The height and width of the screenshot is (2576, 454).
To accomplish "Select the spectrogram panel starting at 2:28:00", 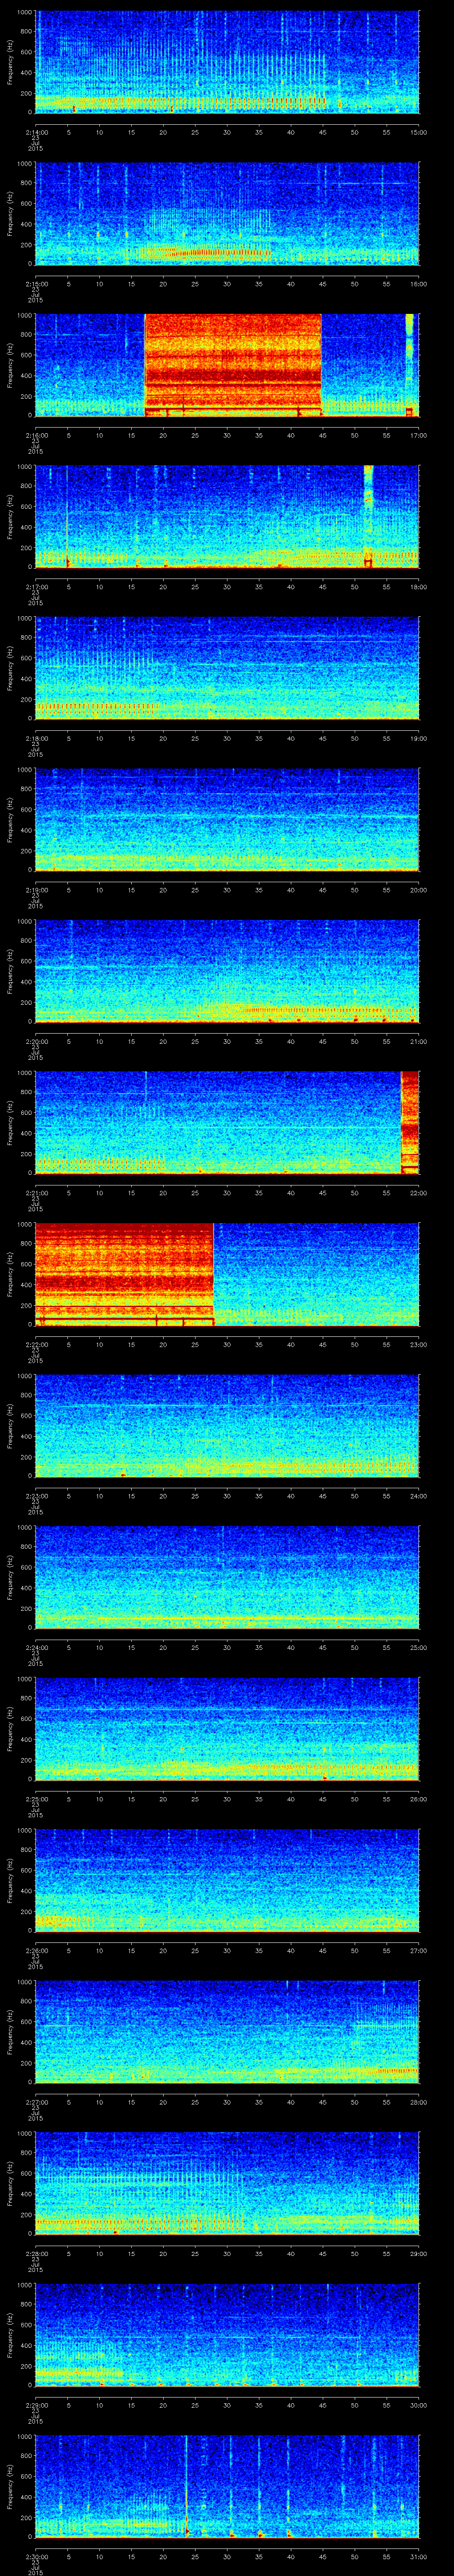I will coord(227,2183).
